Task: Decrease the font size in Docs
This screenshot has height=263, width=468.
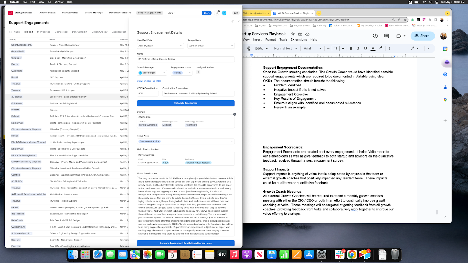Action: (x=328, y=49)
